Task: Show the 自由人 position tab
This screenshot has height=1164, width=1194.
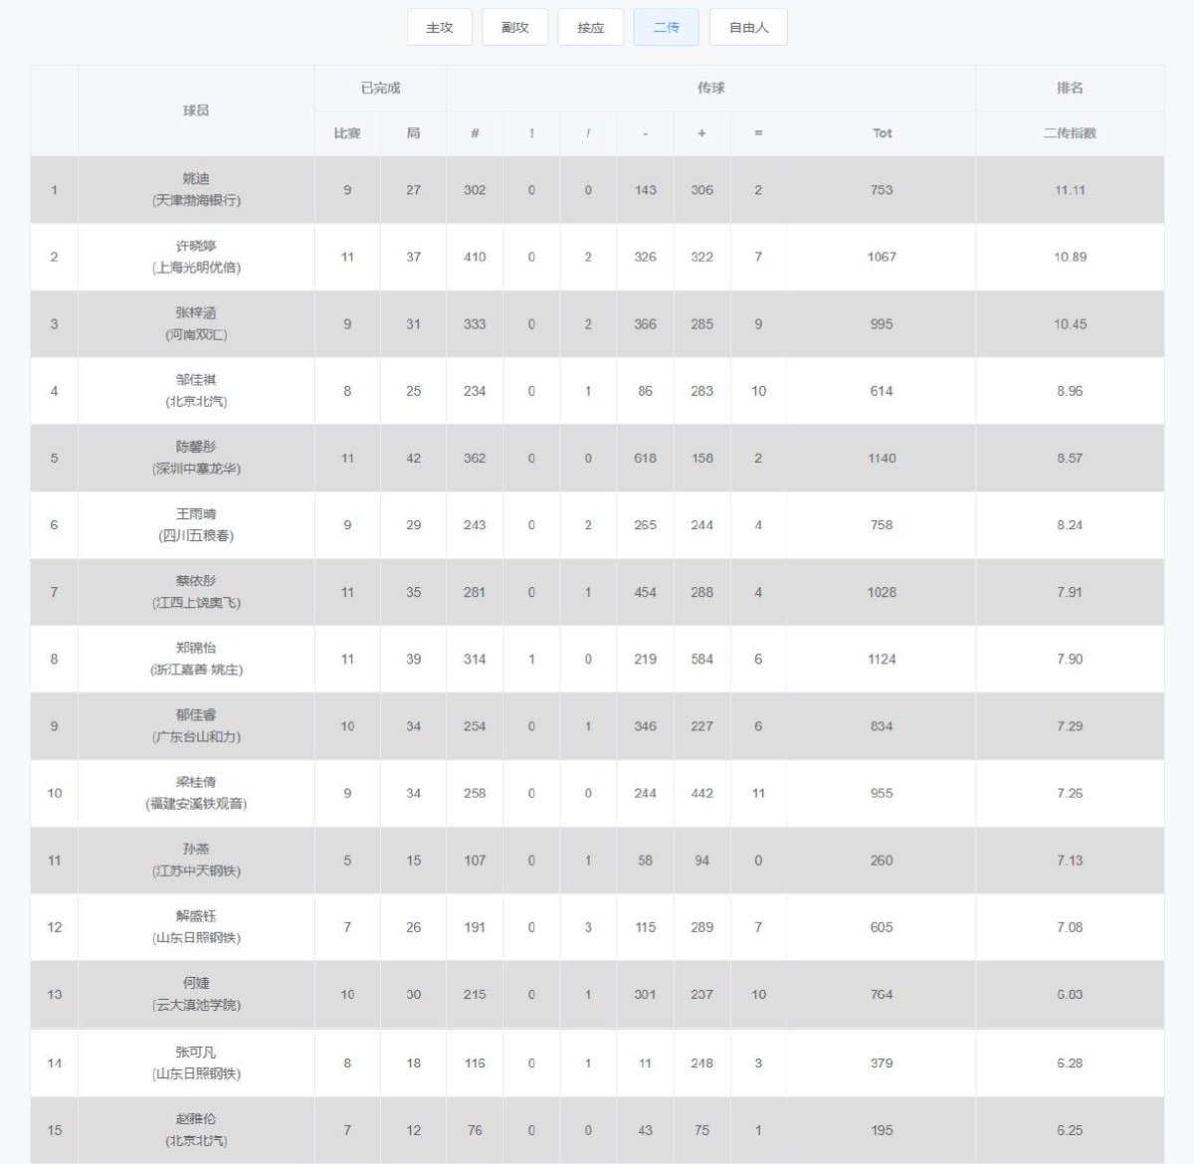Action: click(x=748, y=28)
